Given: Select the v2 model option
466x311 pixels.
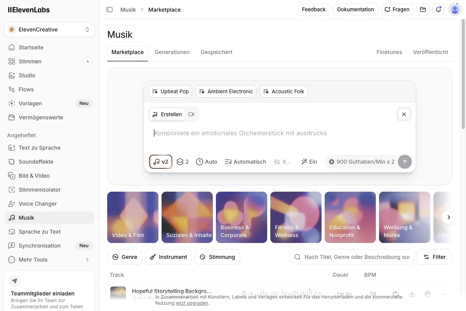Looking at the screenshot, I should click(x=161, y=162).
